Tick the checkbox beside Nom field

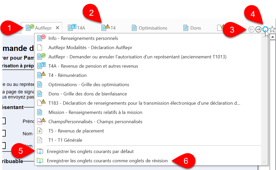coord(3,133)
